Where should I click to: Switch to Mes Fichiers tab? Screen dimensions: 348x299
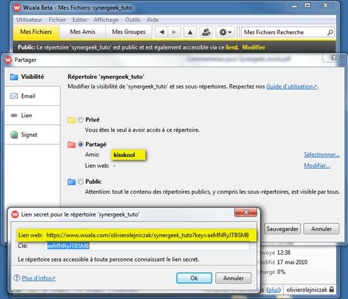pos(36,32)
